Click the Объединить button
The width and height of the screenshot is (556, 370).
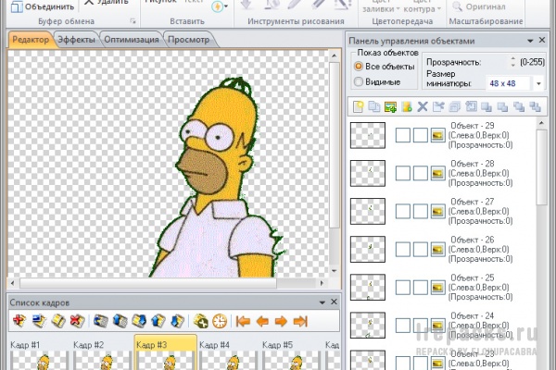click(x=43, y=6)
